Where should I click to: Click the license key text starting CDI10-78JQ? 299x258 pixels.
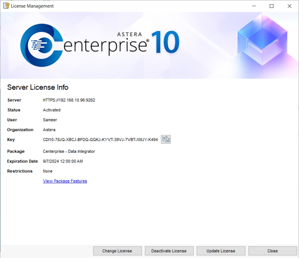pos(100,140)
